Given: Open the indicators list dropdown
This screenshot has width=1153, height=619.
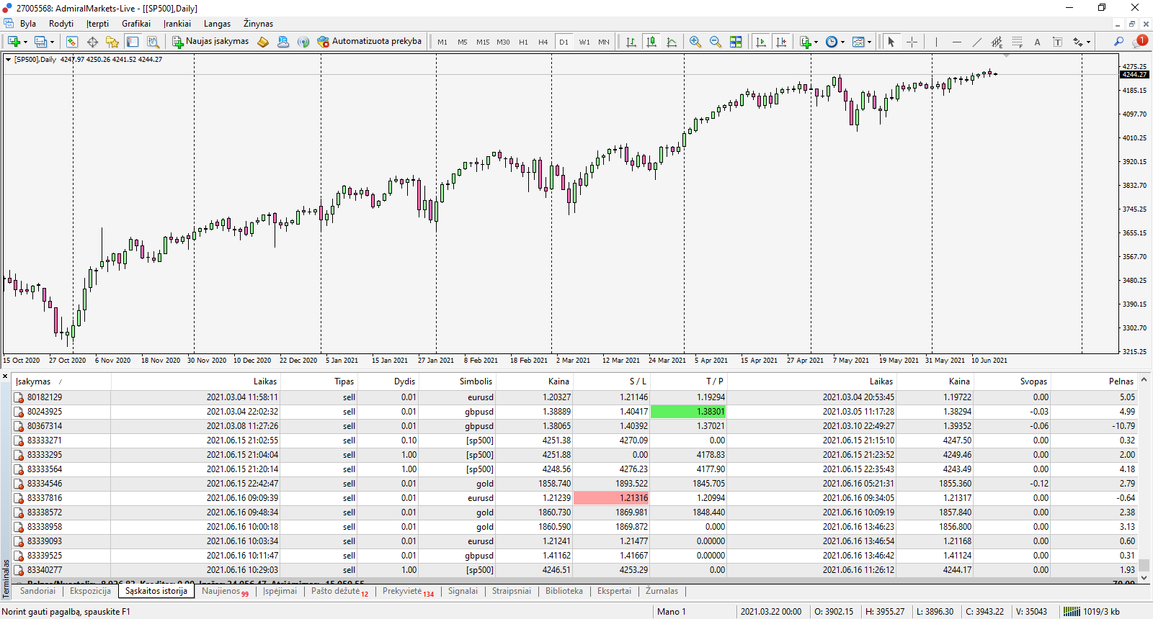Looking at the screenshot, I should pos(816,42).
